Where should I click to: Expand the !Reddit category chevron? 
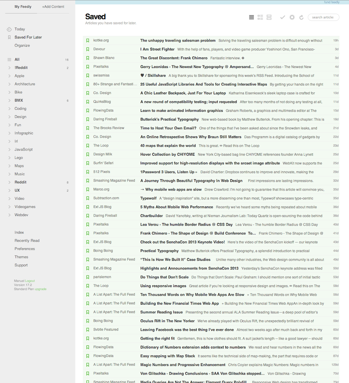click(x=9, y=68)
